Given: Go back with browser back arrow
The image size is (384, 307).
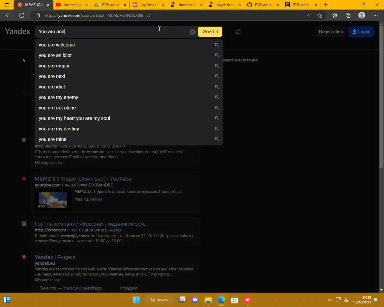Looking at the screenshot, I should 8,15.
